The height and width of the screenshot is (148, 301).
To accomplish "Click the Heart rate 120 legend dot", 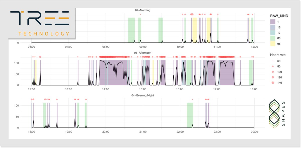I will [273, 78].
